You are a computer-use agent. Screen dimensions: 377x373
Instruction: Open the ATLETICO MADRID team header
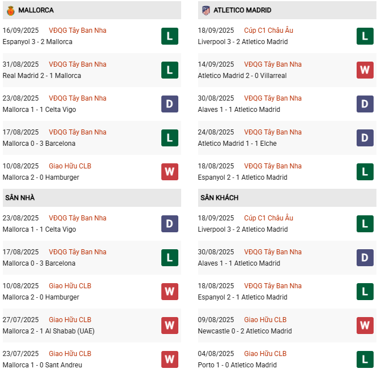[242, 10]
